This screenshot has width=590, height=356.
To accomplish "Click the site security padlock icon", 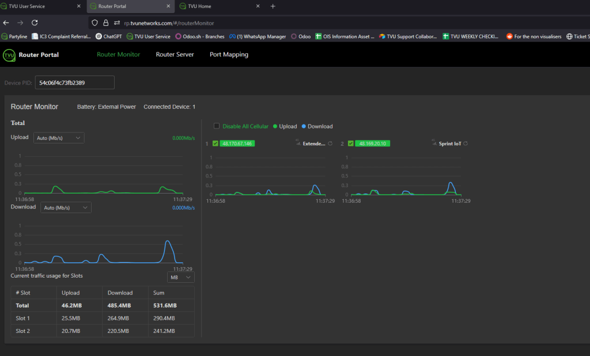I will point(106,23).
